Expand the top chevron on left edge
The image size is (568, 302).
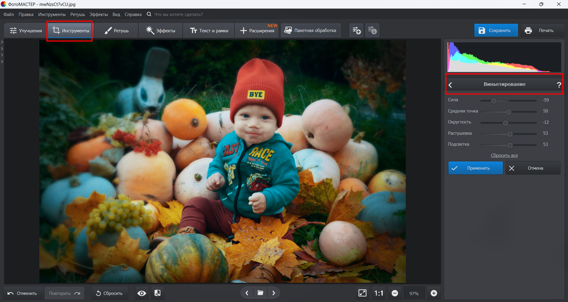click(x=2, y=42)
